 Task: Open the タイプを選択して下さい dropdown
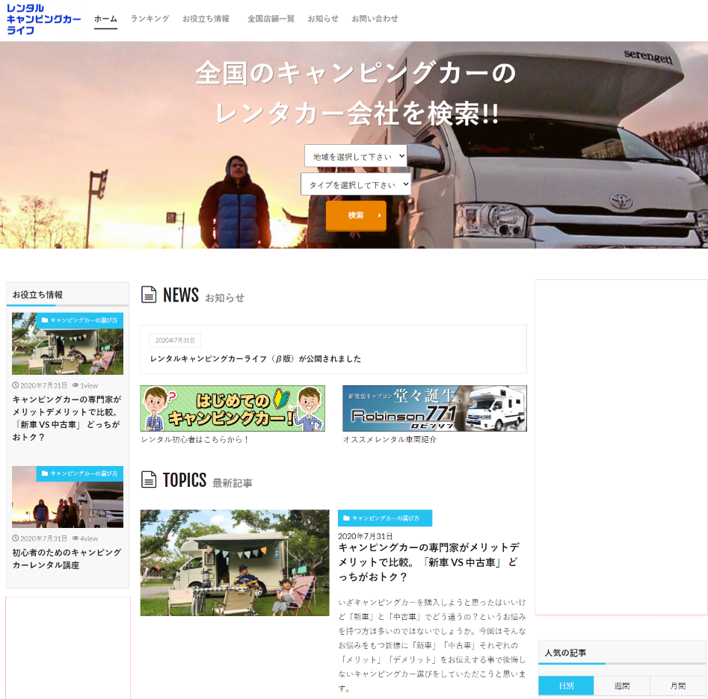tap(355, 184)
